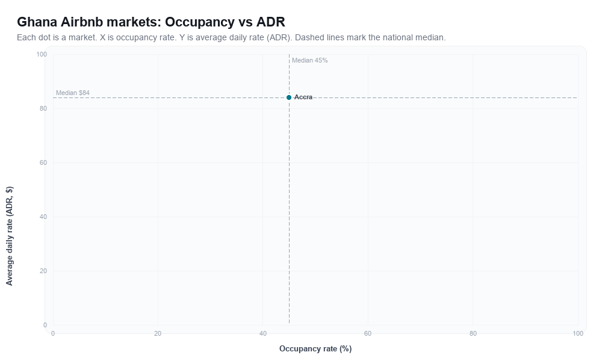
Task: Click the subtitle starting 'Each dot is a market'
Action: tap(231, 37)
